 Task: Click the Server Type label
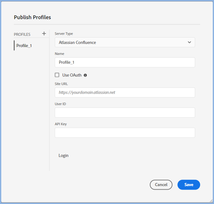[64, 34]
